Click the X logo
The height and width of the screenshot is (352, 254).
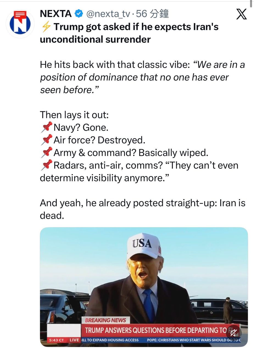coord(241,14)
